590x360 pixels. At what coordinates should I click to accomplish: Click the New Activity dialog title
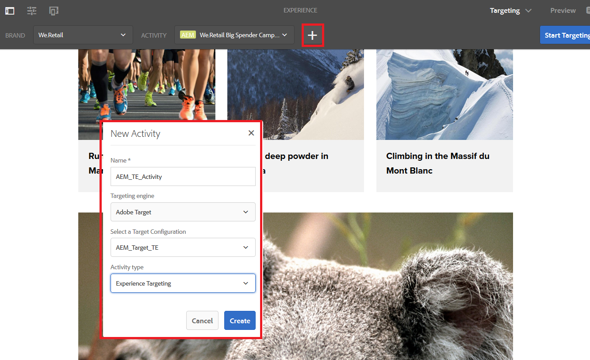pos(135,134)
